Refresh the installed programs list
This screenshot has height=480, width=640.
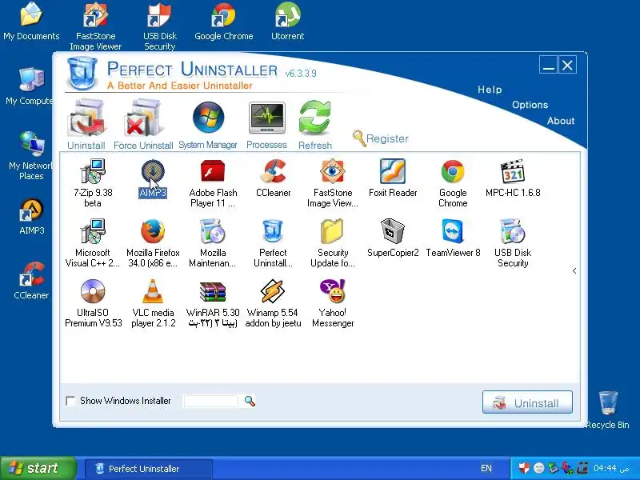coord(315,125)
